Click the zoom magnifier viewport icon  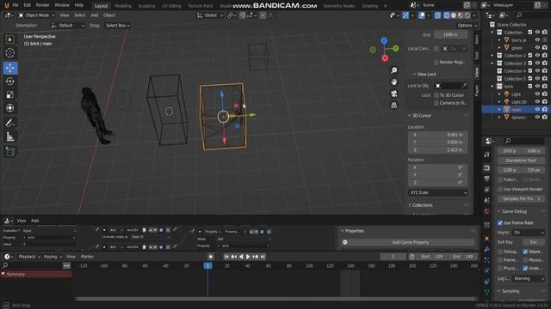(x=394, y=70)
